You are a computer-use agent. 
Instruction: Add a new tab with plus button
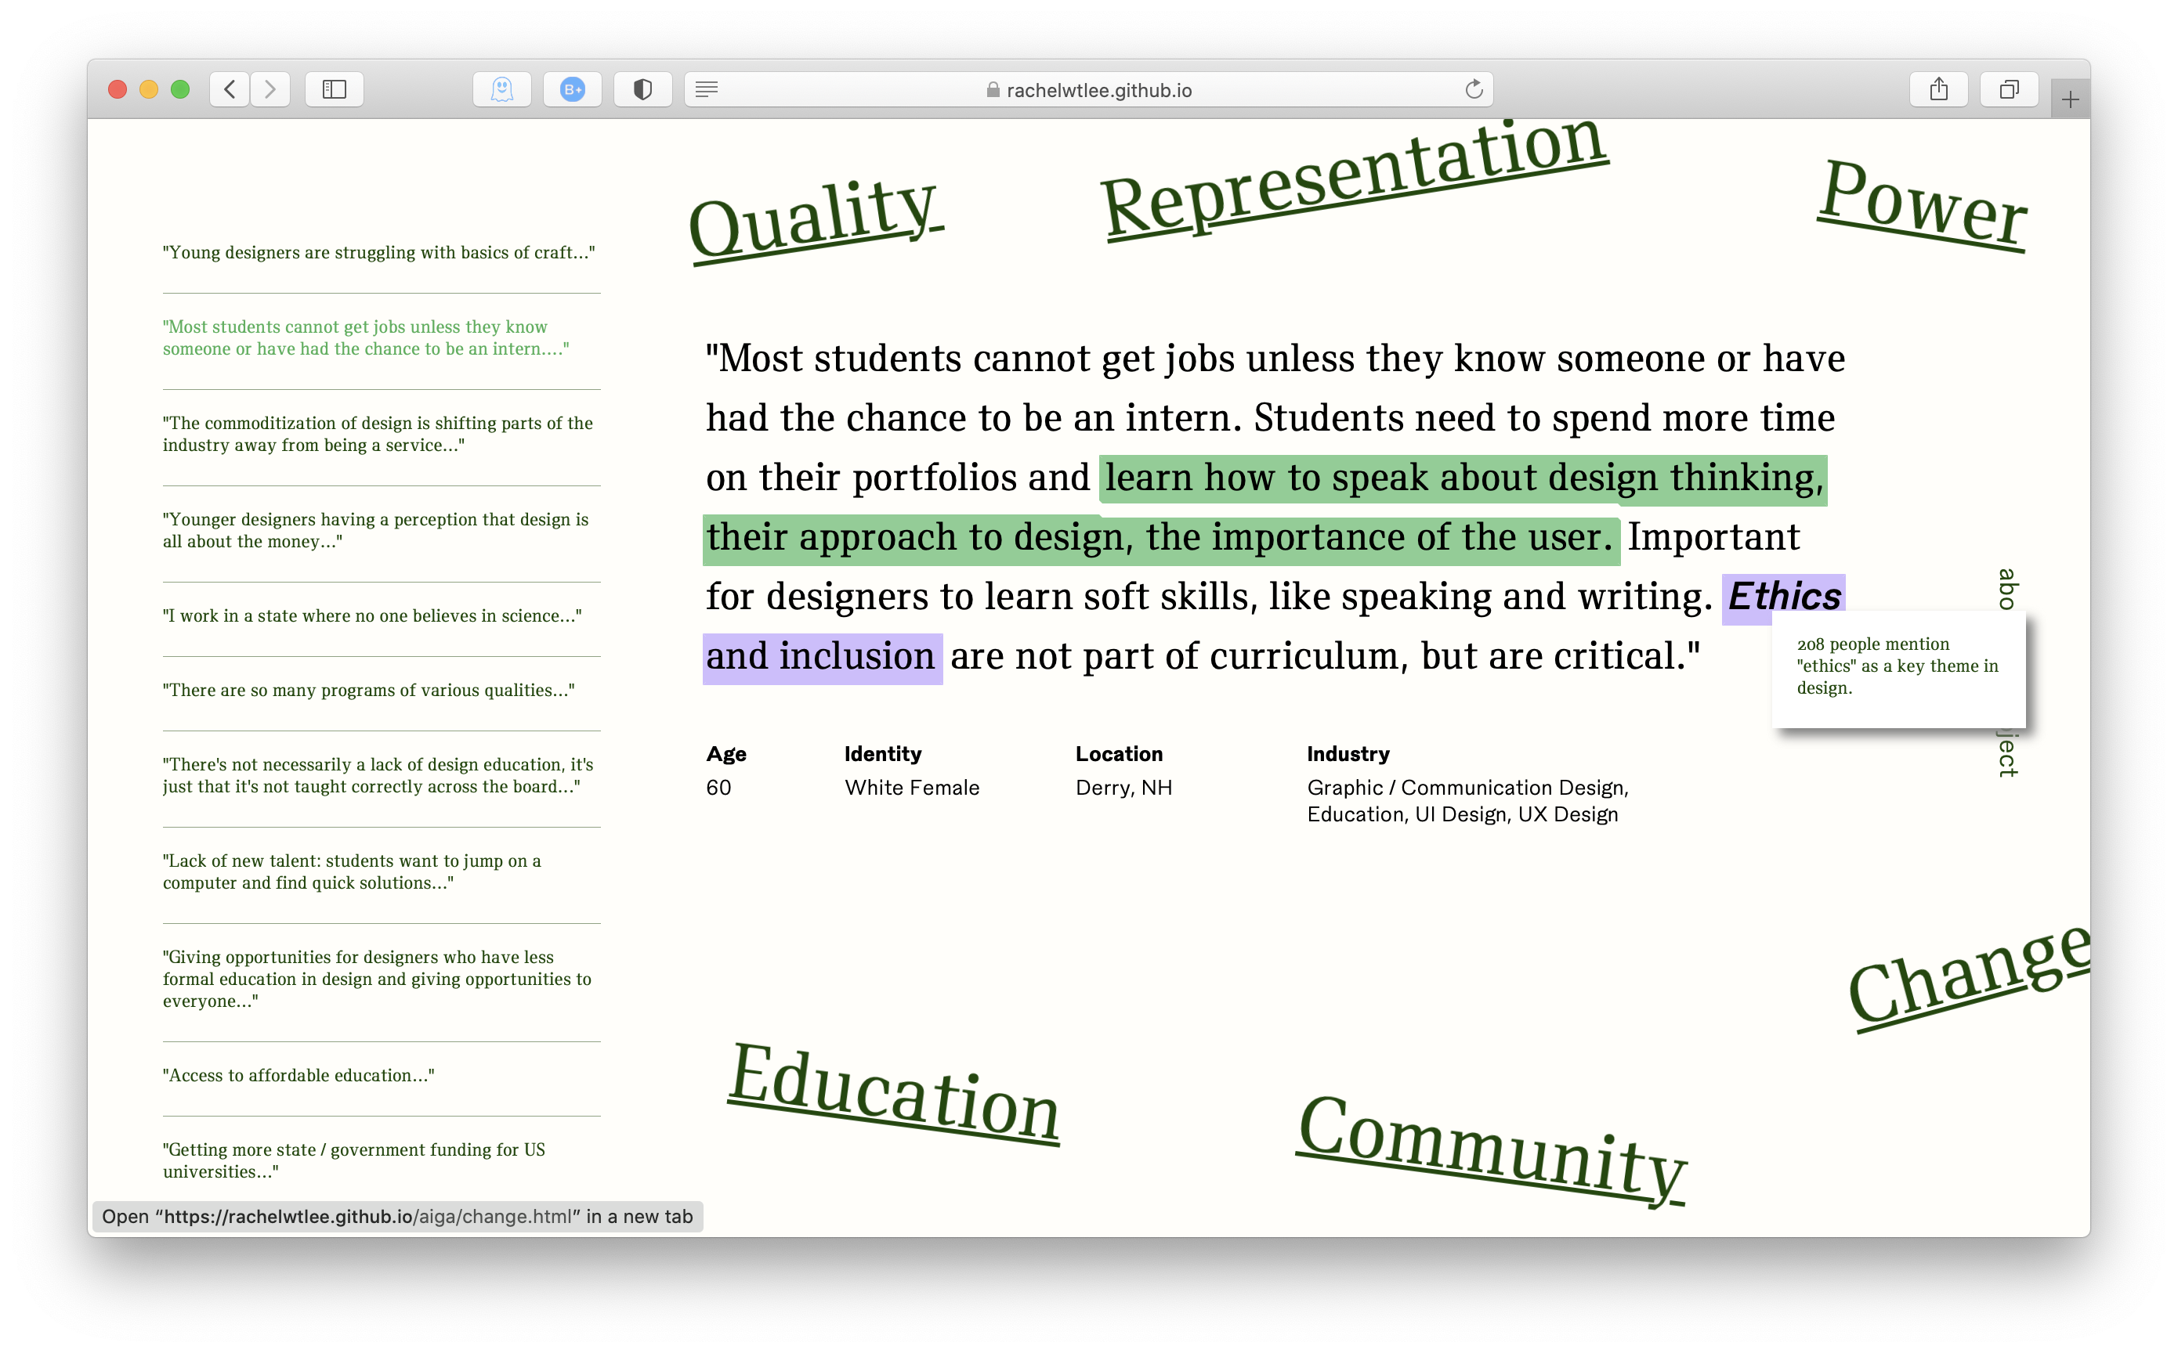(x=2070, y=100)
